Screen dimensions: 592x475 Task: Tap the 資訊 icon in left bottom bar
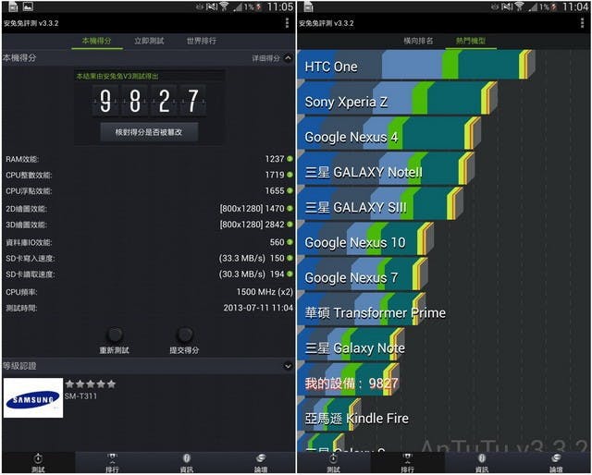[187, 463]
